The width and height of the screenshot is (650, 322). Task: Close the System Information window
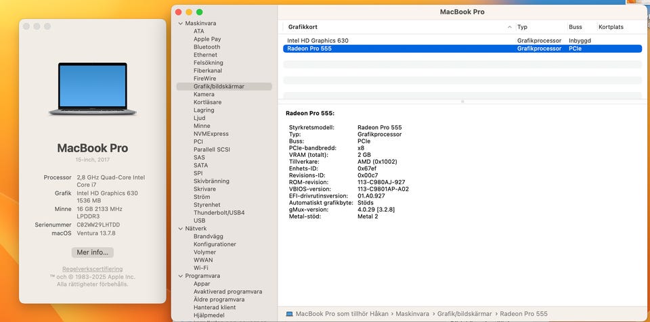[x=179, y=12]
